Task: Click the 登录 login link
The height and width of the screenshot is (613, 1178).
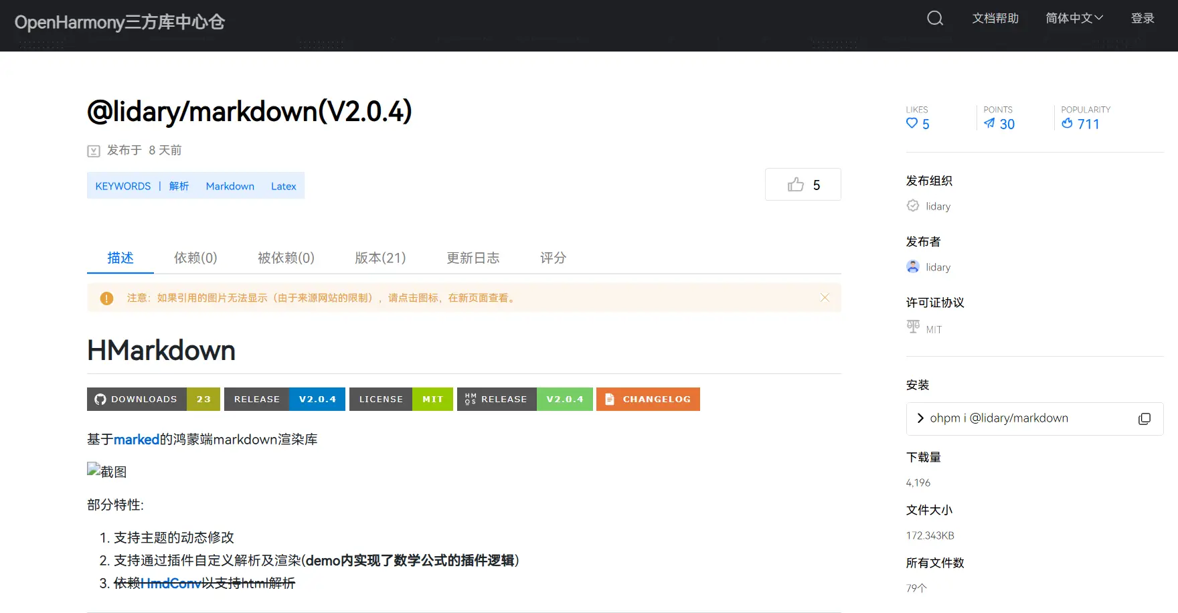Action: pos(1143,18)
